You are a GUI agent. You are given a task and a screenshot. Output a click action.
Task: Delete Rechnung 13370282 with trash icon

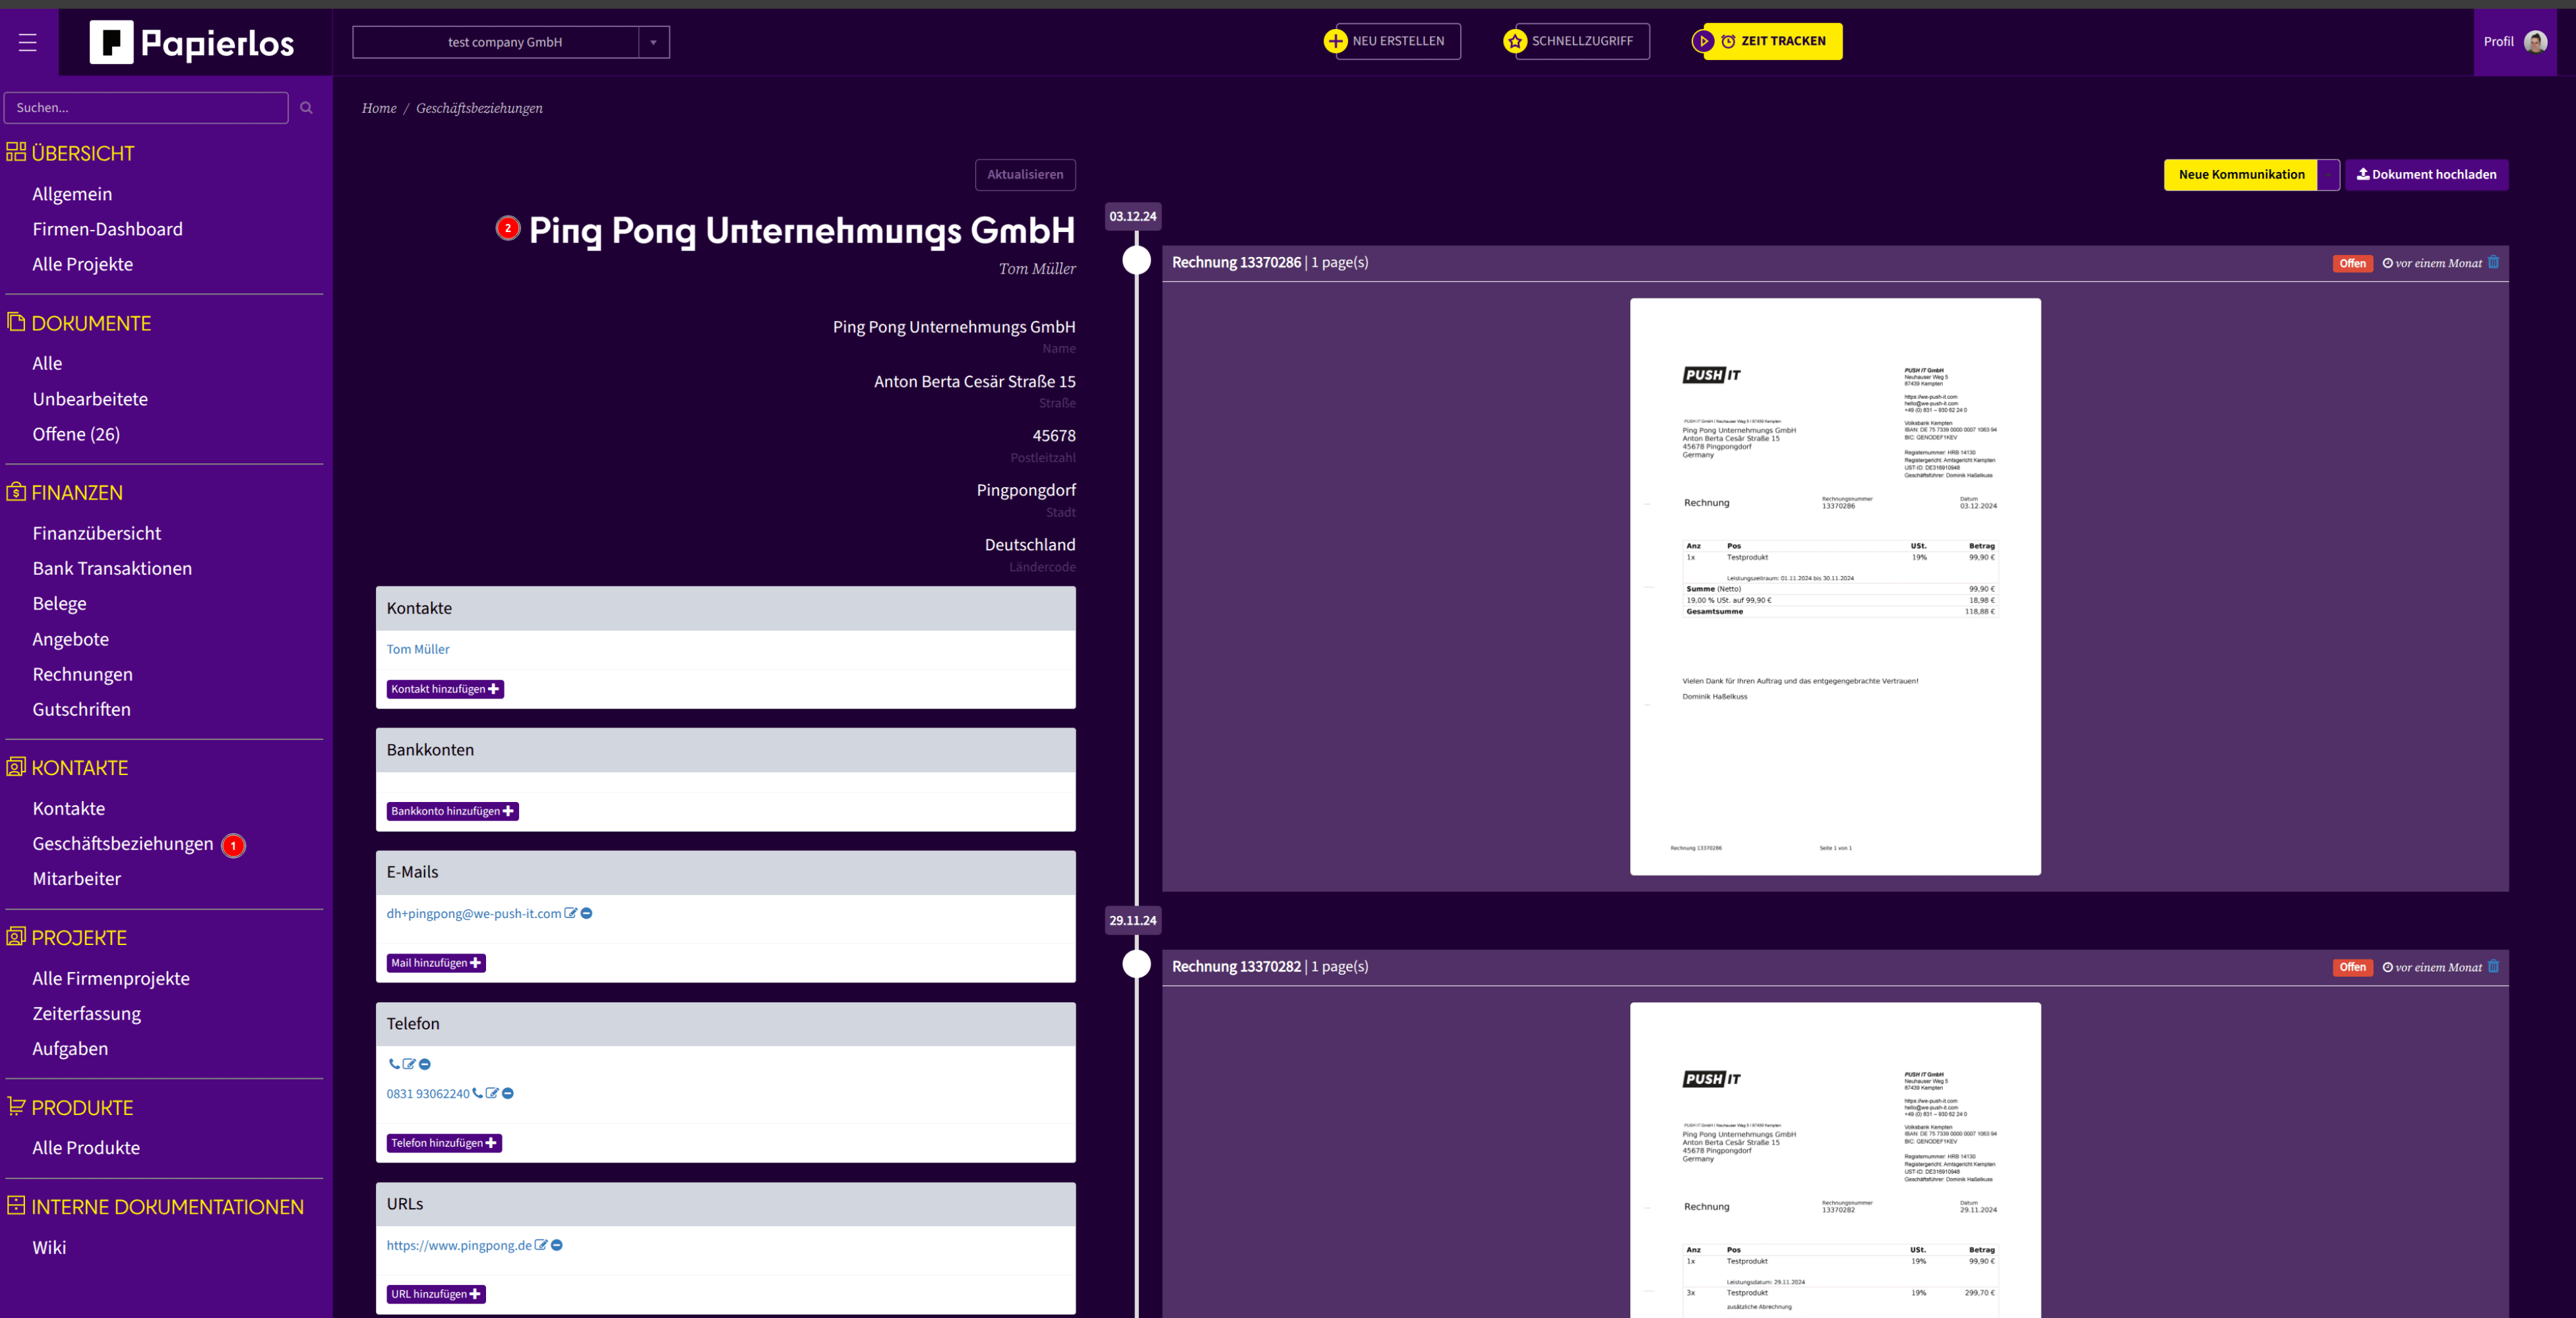point(2493,966)
